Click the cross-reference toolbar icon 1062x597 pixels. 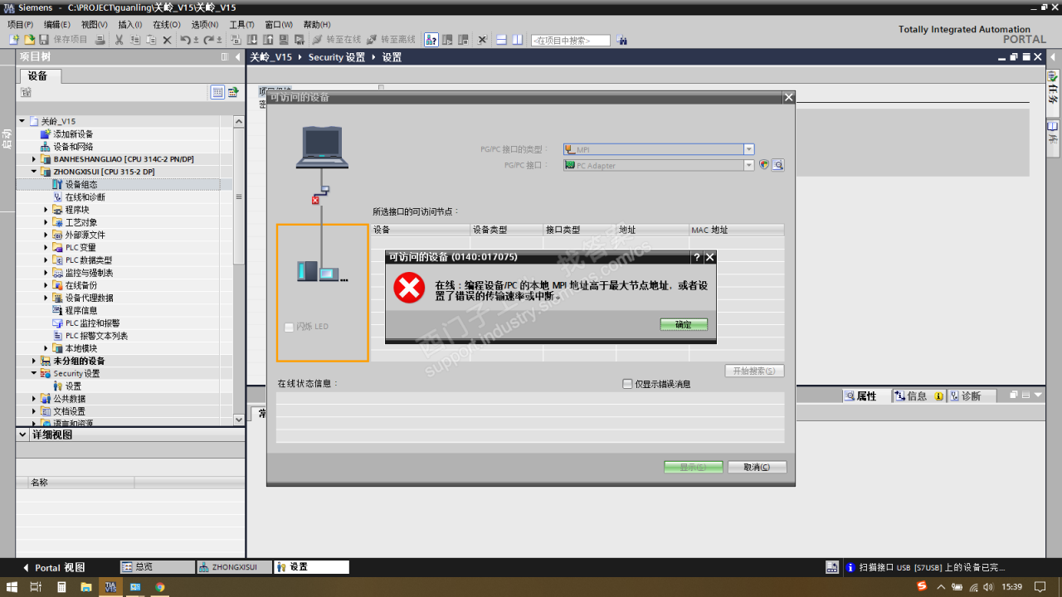click(482, 40)
